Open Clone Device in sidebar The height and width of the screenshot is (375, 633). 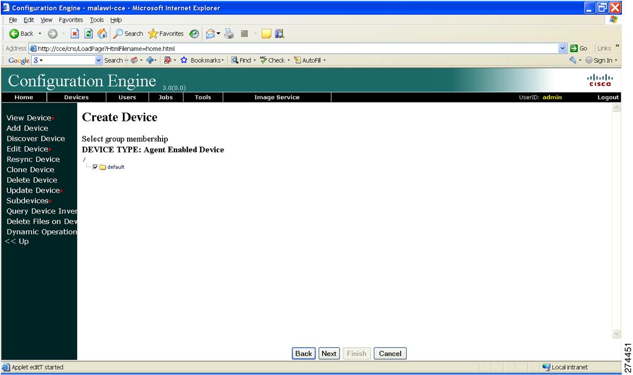(x=30, y=170)
